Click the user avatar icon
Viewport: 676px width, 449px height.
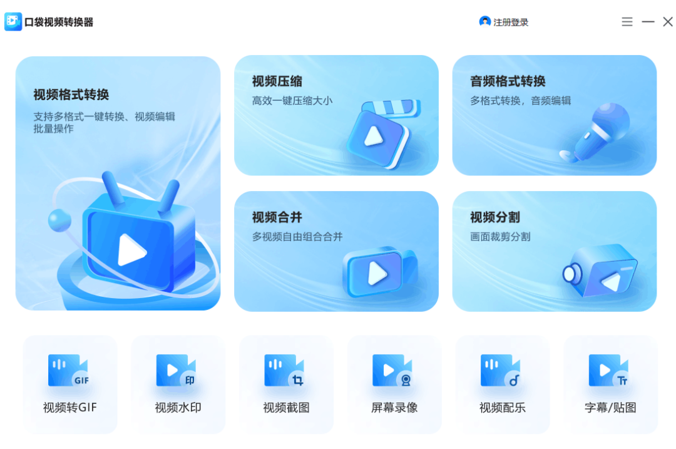[485, 21]
